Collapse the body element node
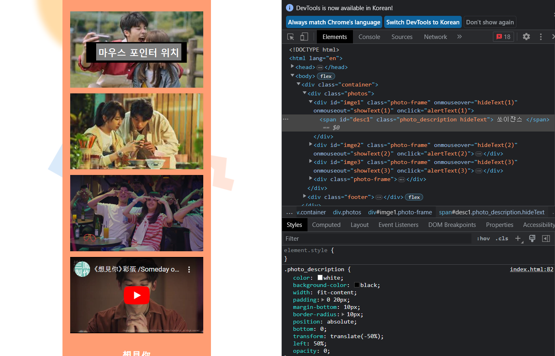The image size is (555, 356). (x=293, y=76)
